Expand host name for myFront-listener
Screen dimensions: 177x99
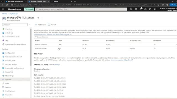click(154, 48)
